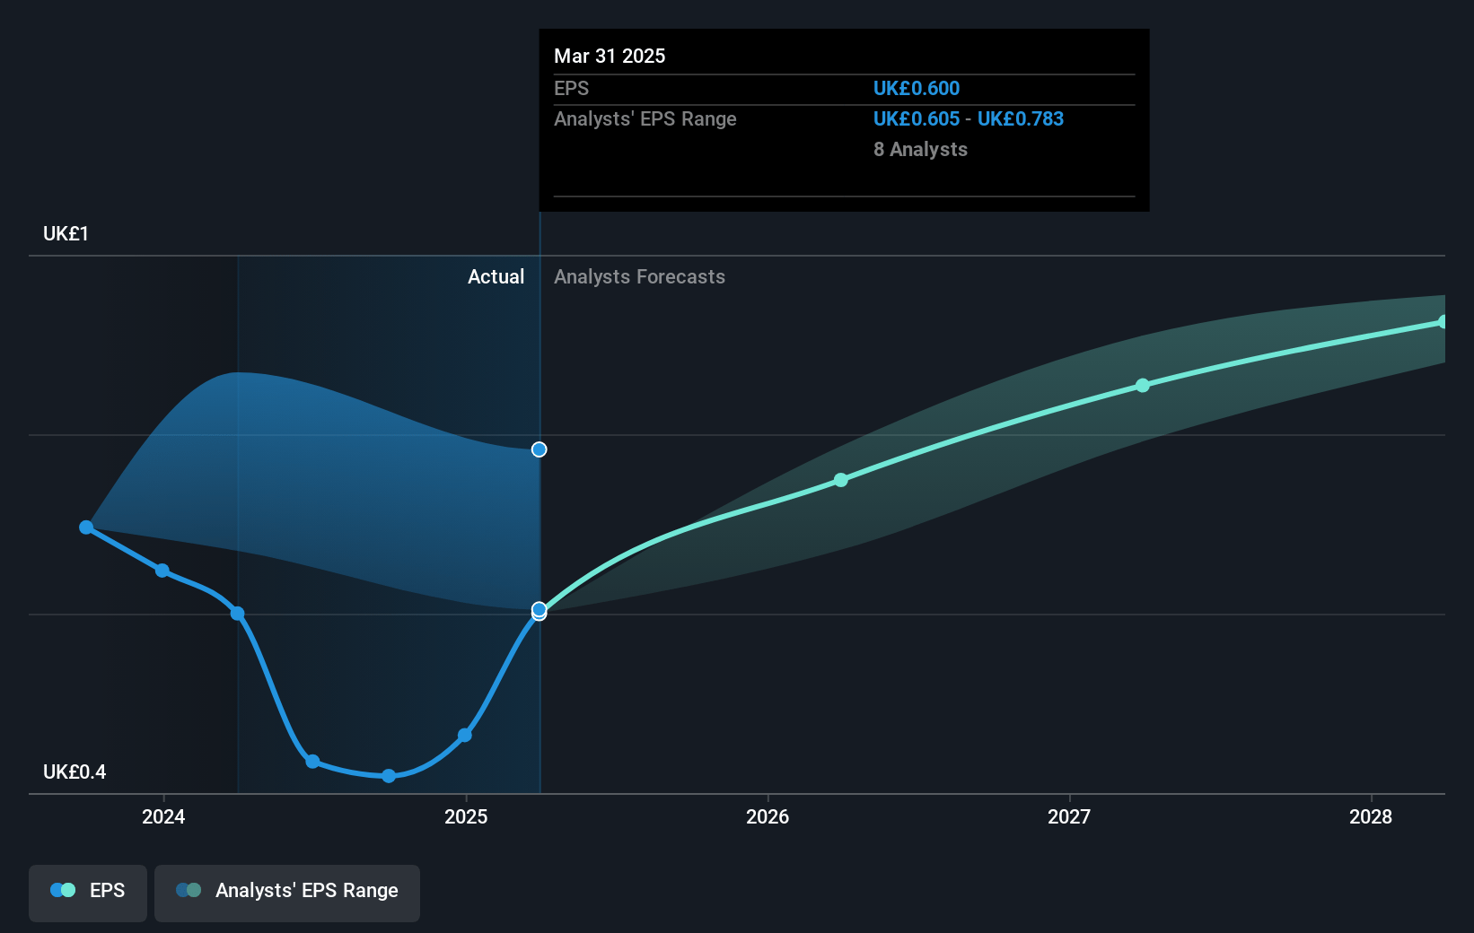
Task: Click the 2025 x-axis label
Action: pos(466,816)
